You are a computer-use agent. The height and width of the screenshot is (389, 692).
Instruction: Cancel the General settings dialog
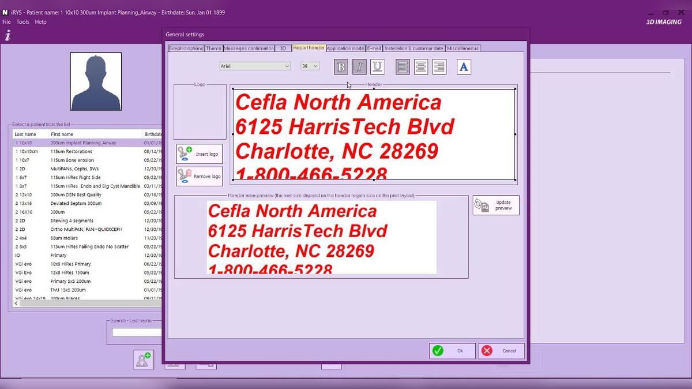pos(501,350)
